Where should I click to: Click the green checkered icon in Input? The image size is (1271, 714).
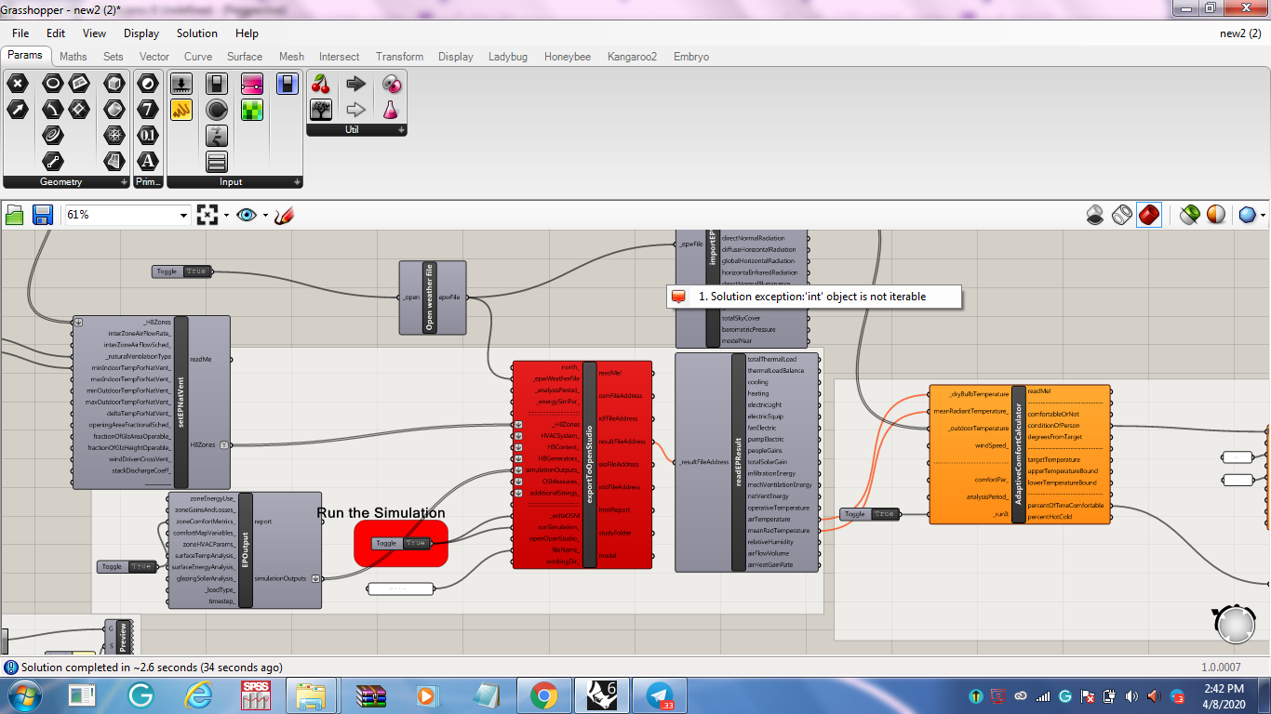coord(252,110)
